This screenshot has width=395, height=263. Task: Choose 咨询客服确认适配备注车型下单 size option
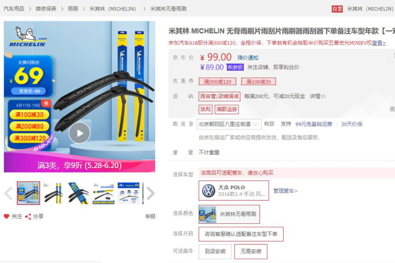click(241, 234)
